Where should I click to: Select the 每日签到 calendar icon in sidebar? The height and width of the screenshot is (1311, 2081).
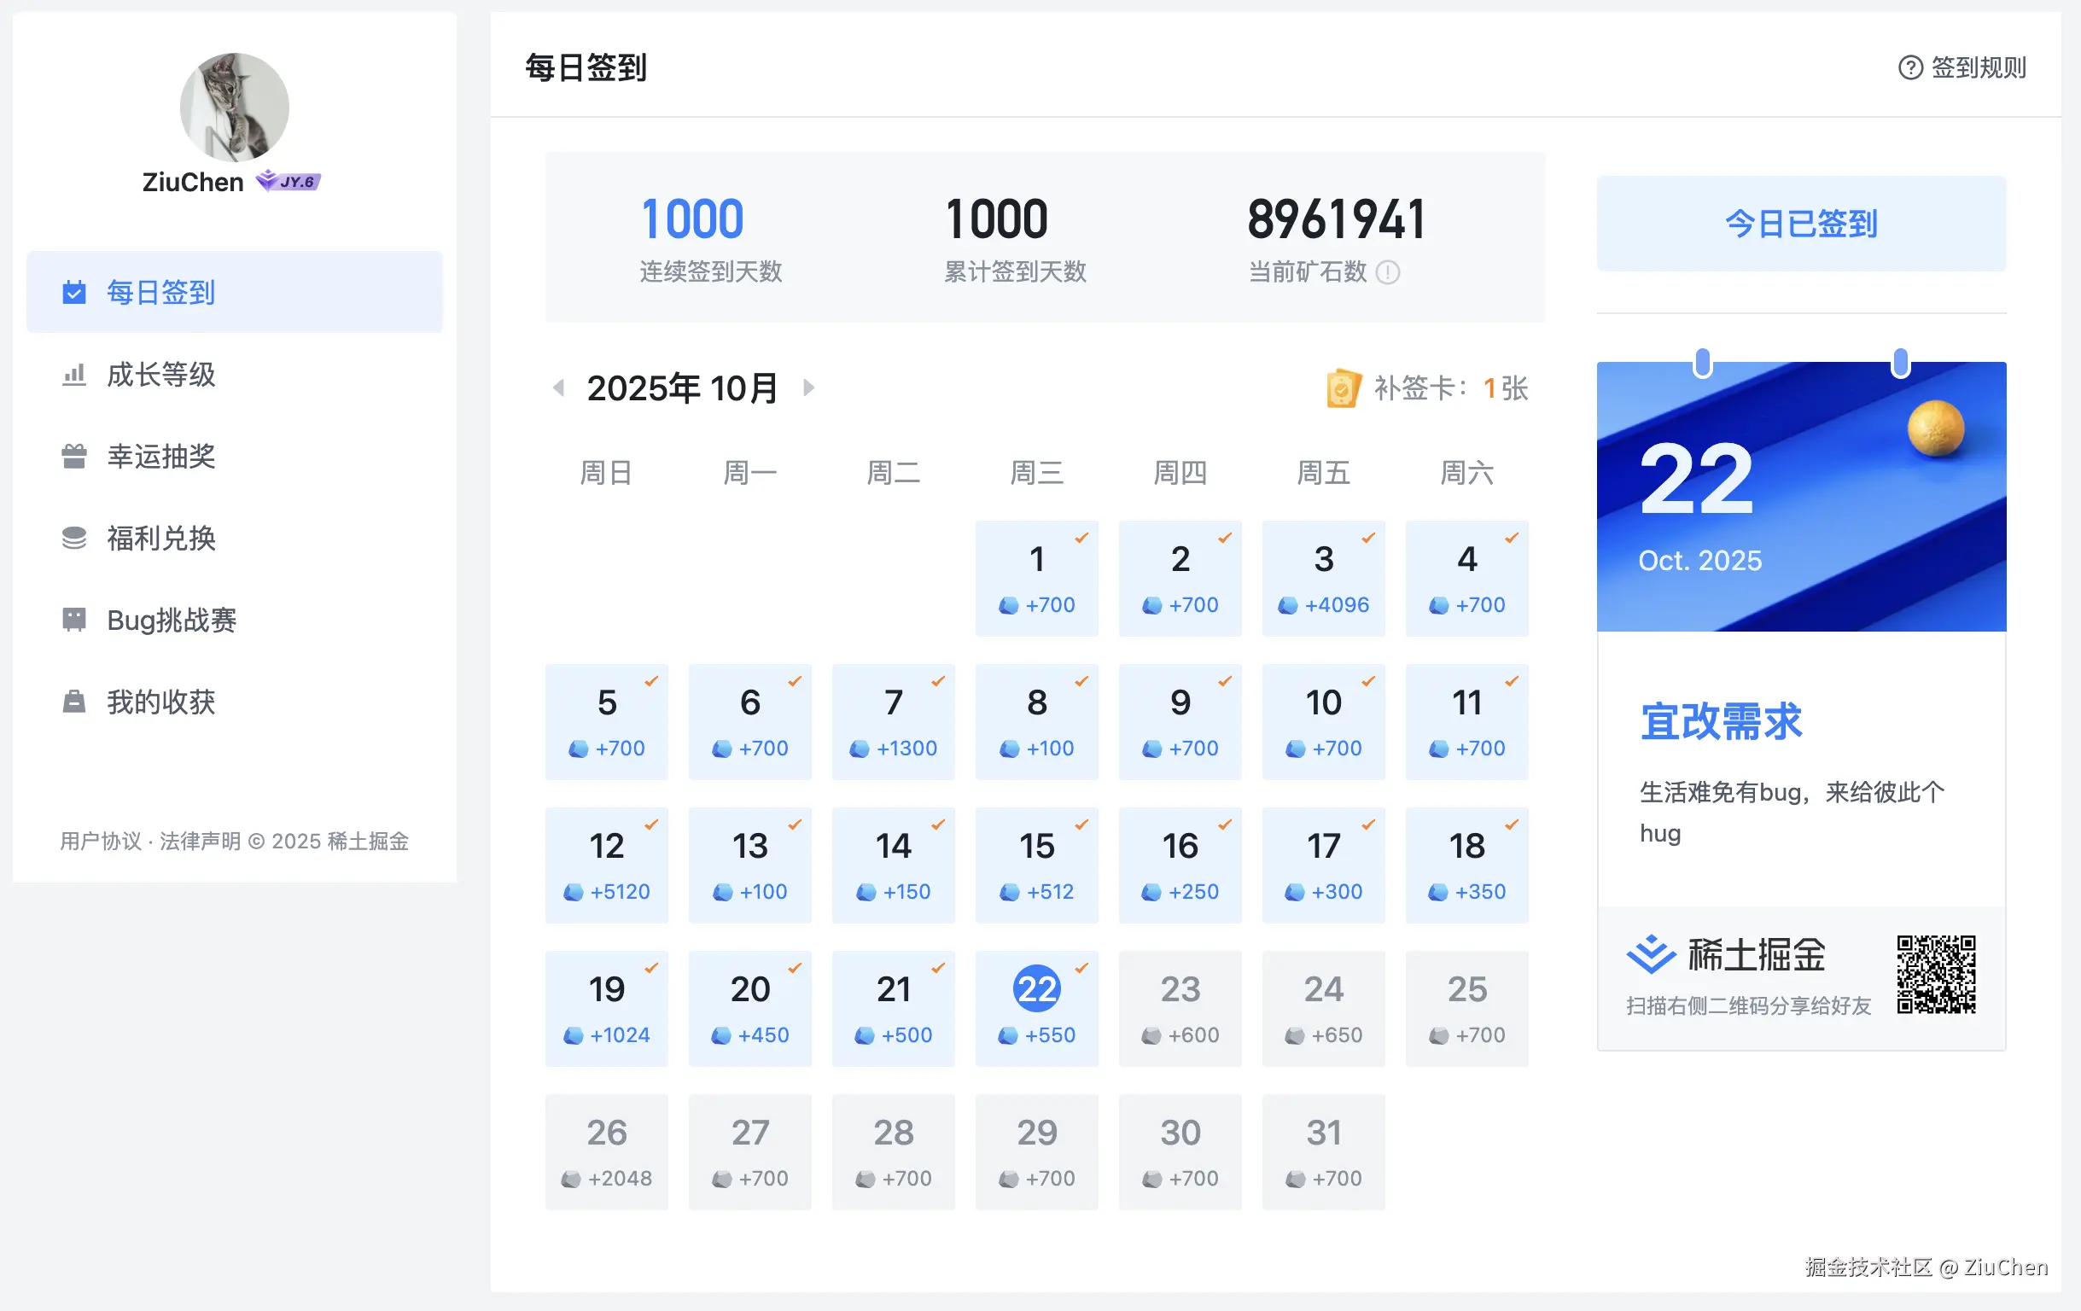pyautogui.click(x=74, y=292)
